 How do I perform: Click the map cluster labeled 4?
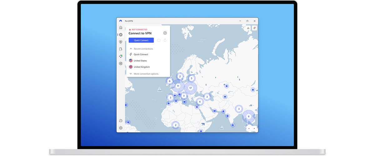coord(200,102)
